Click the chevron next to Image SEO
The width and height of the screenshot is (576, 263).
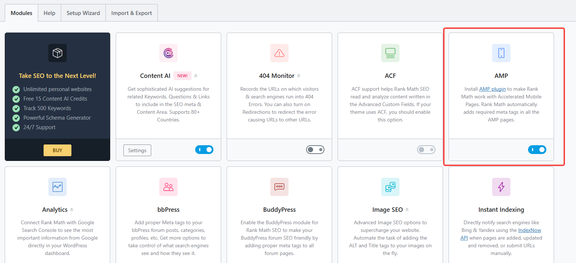tap(407, 210)
